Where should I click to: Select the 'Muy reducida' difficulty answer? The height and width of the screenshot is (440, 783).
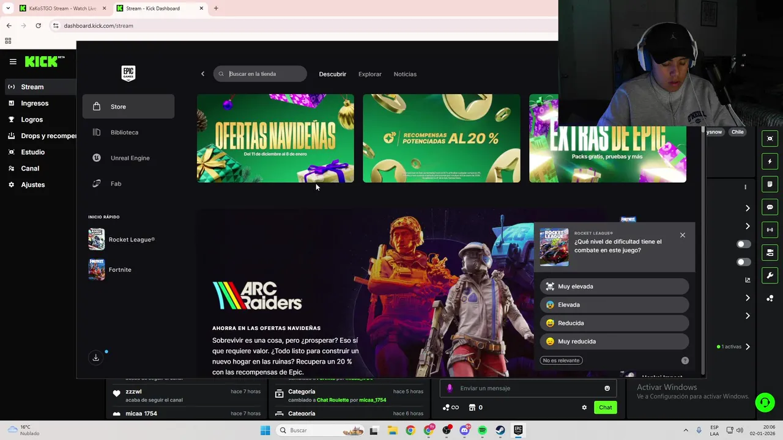[x=614, y=341]
